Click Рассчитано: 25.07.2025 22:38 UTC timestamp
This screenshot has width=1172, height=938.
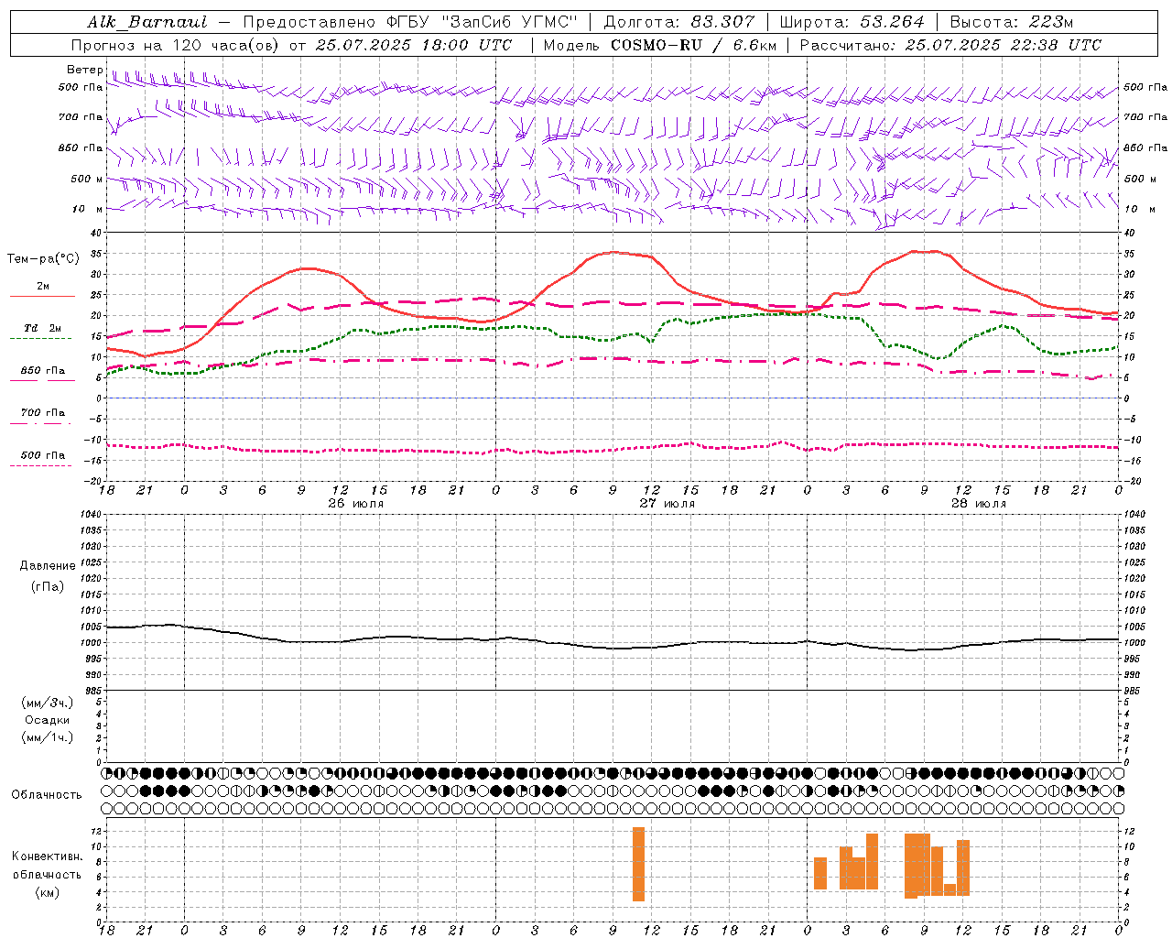(950, 45)
